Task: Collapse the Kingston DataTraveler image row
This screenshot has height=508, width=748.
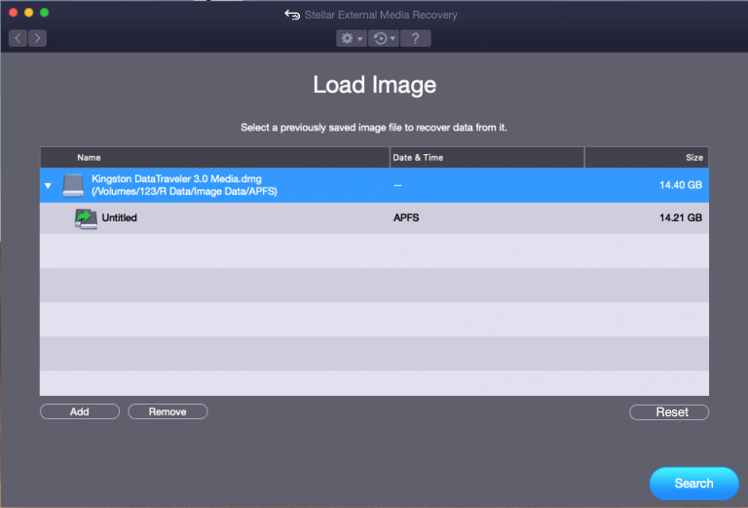Action: click(48, 185)
